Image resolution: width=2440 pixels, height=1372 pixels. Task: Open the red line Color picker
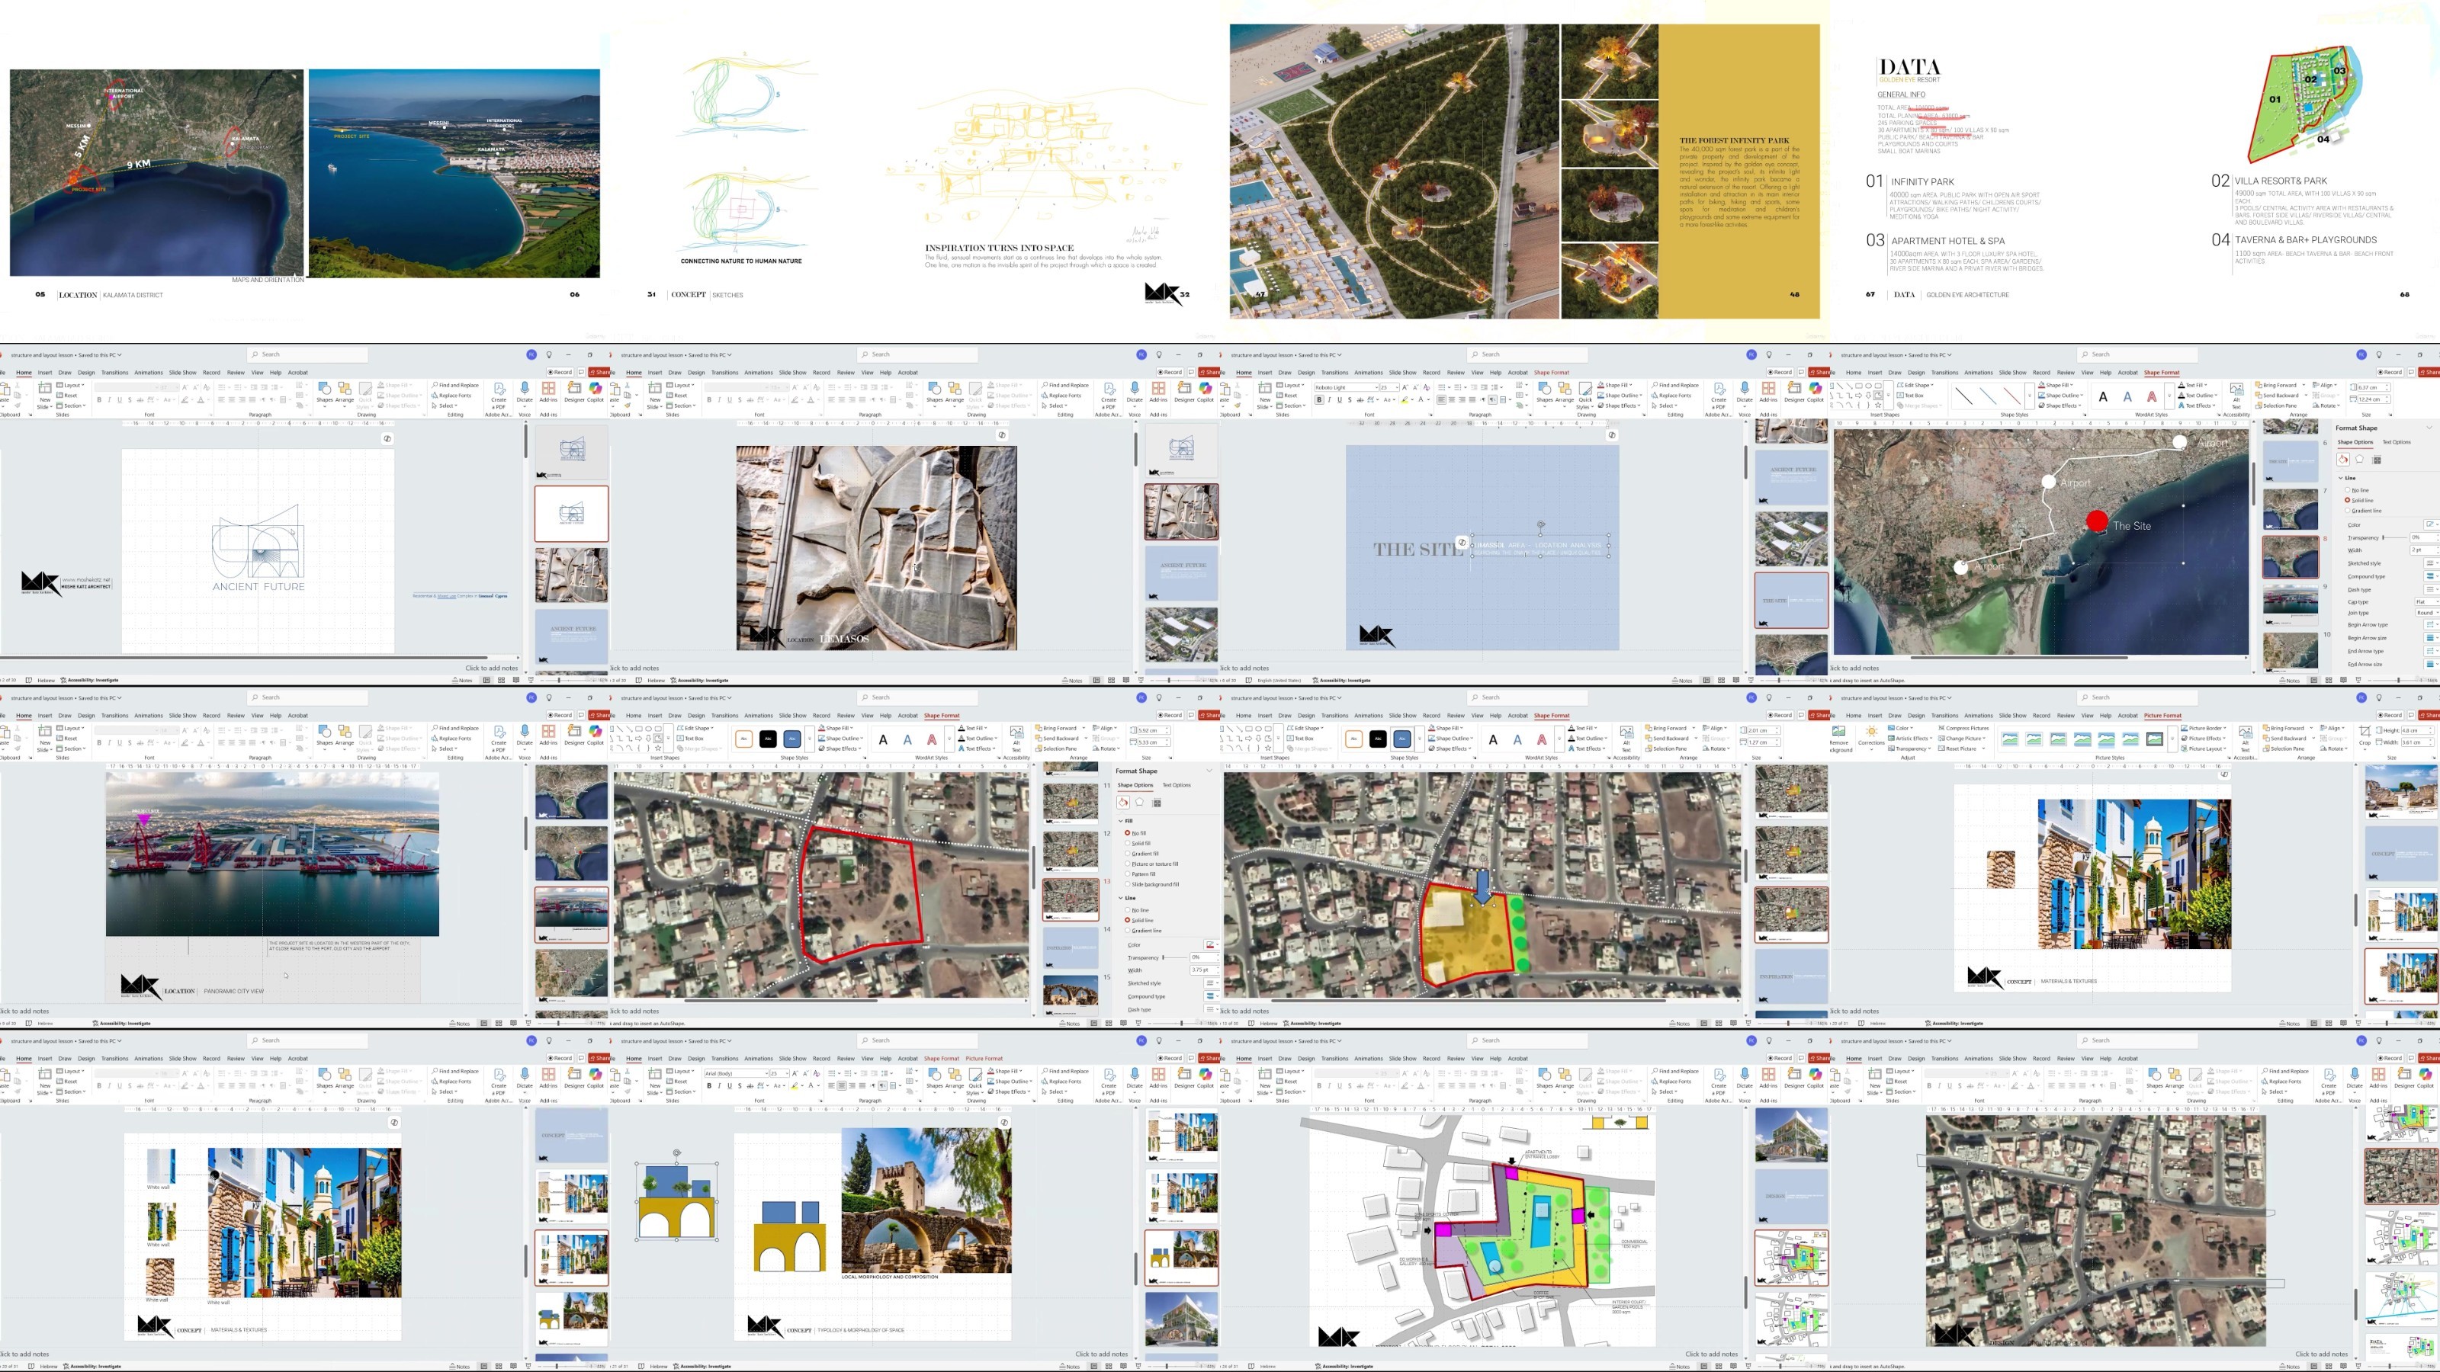click(1212, 945)
